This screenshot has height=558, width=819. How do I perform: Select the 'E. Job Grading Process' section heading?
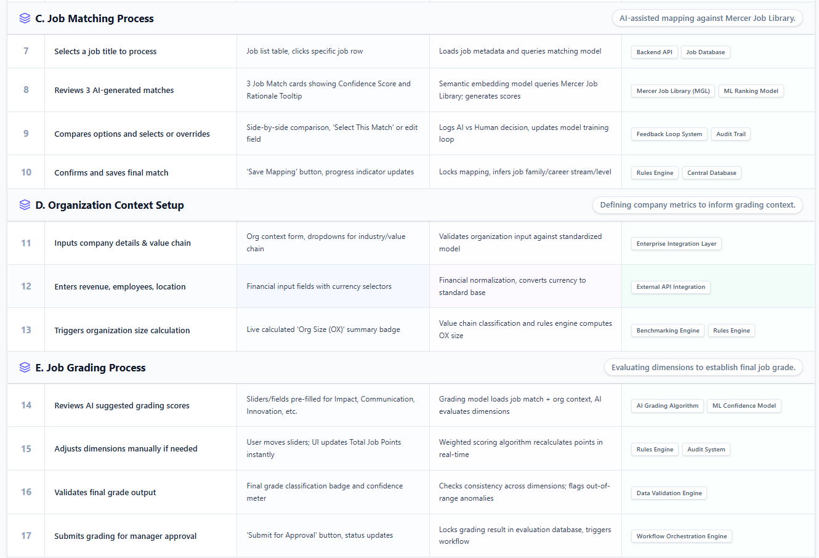[x=91, y=368]
